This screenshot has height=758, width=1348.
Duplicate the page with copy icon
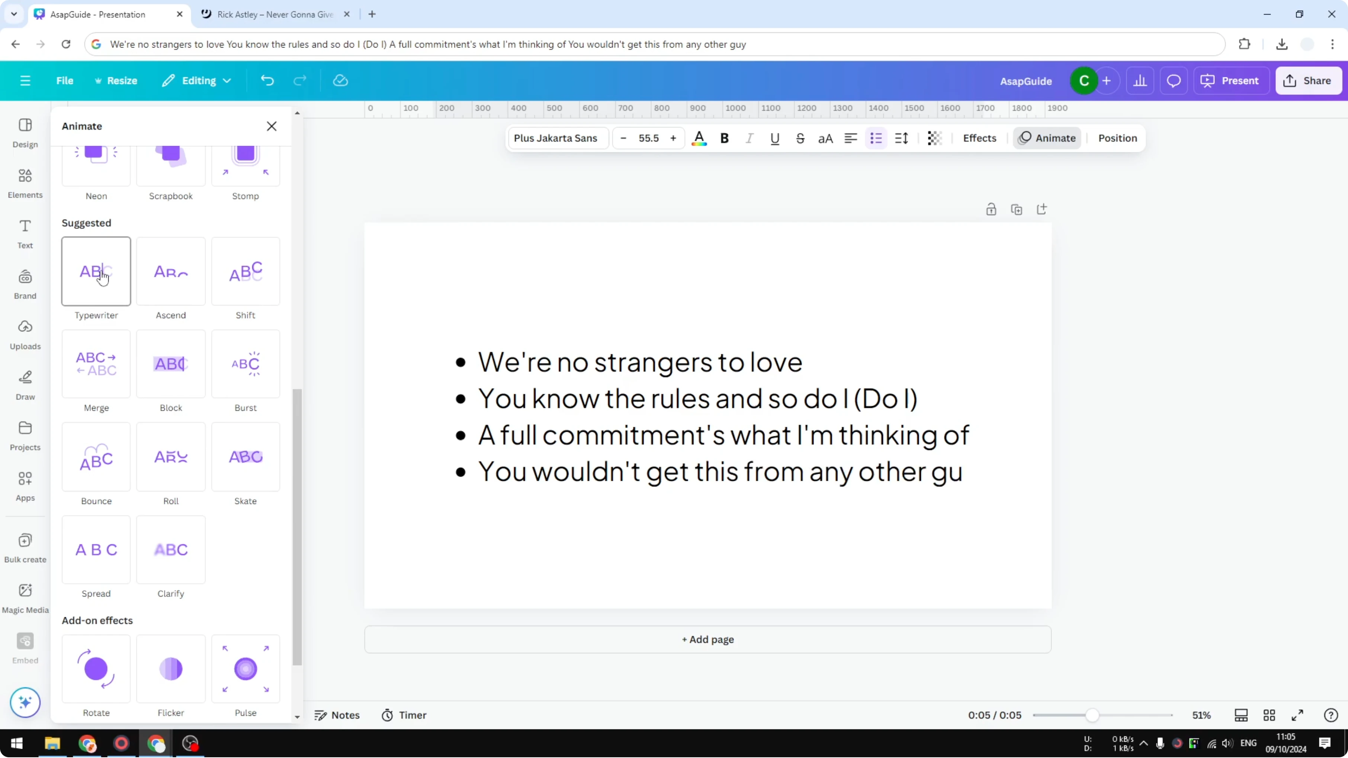[x=1017, y=210]
